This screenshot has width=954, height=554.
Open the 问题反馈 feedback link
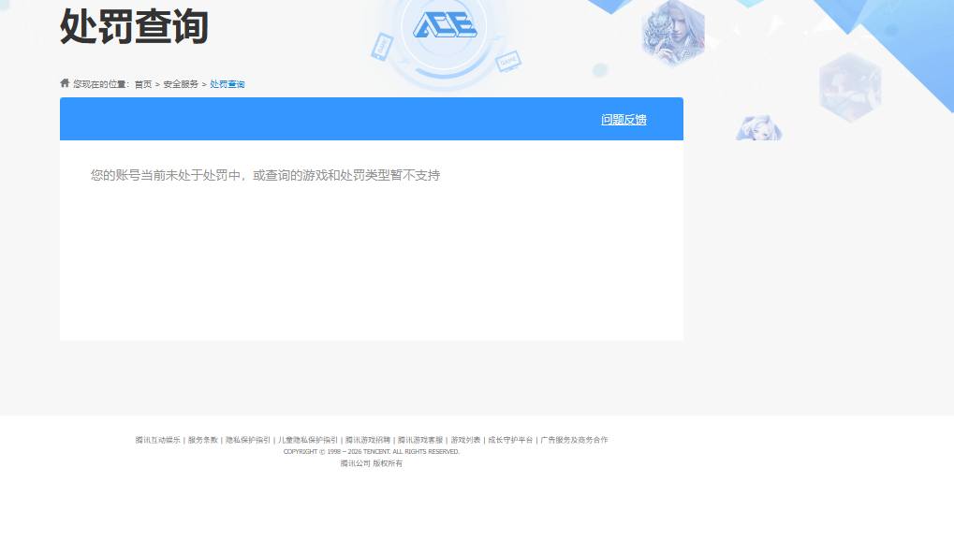[x=624, y=120]
